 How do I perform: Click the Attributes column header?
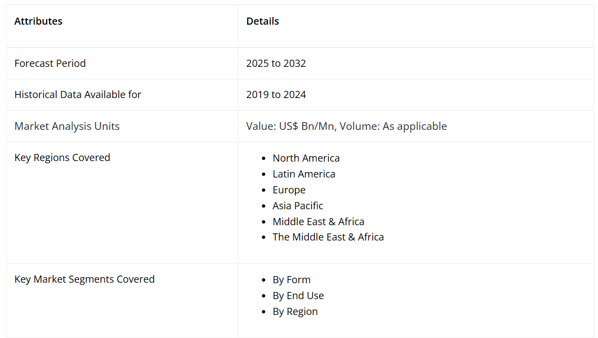click(x=38, y=21)
